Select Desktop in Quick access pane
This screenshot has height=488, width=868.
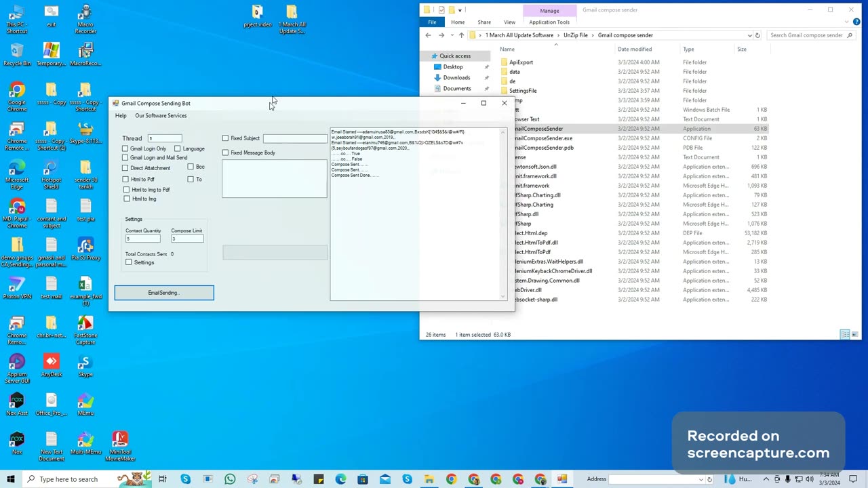453,67
